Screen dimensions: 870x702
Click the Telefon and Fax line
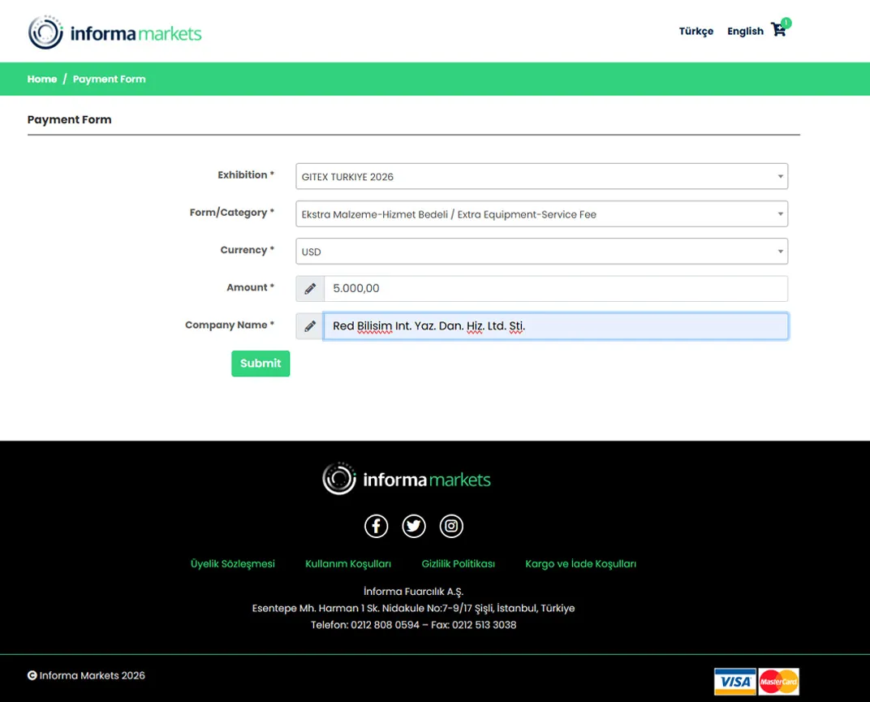[x=413, y=625]
